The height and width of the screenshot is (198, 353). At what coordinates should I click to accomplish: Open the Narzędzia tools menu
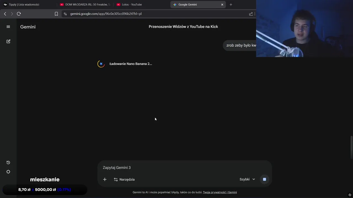coord(124,179)
